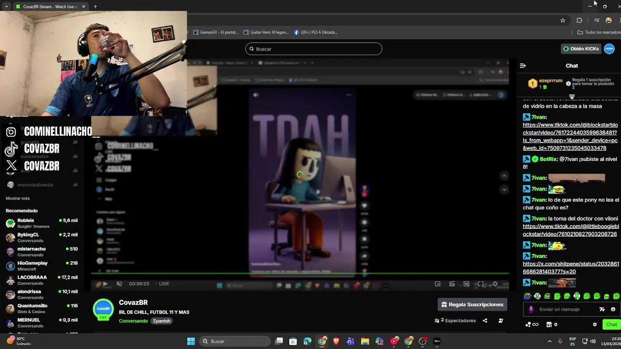Screen dimensions: 621x349
Task: Open Microsoft Edge from taskbar
Action: tap(307, 341)
